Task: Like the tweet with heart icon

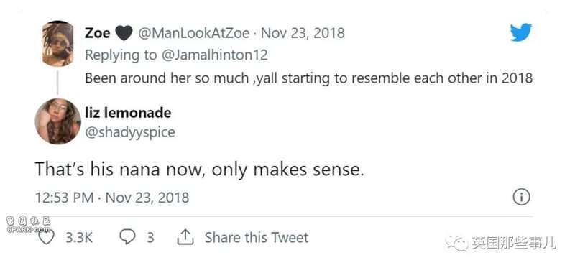Action: click(47, 237)
